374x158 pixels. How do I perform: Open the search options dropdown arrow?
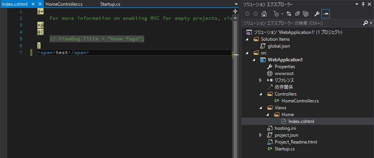[x=371, y=23]
